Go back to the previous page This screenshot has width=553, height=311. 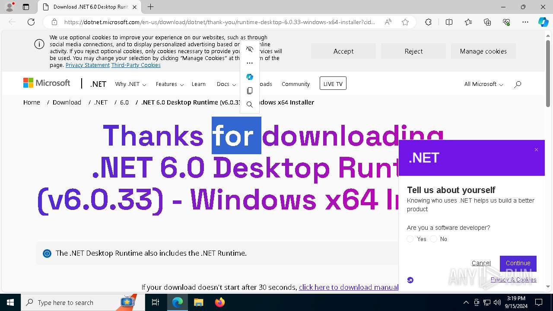tap(12, 22)
